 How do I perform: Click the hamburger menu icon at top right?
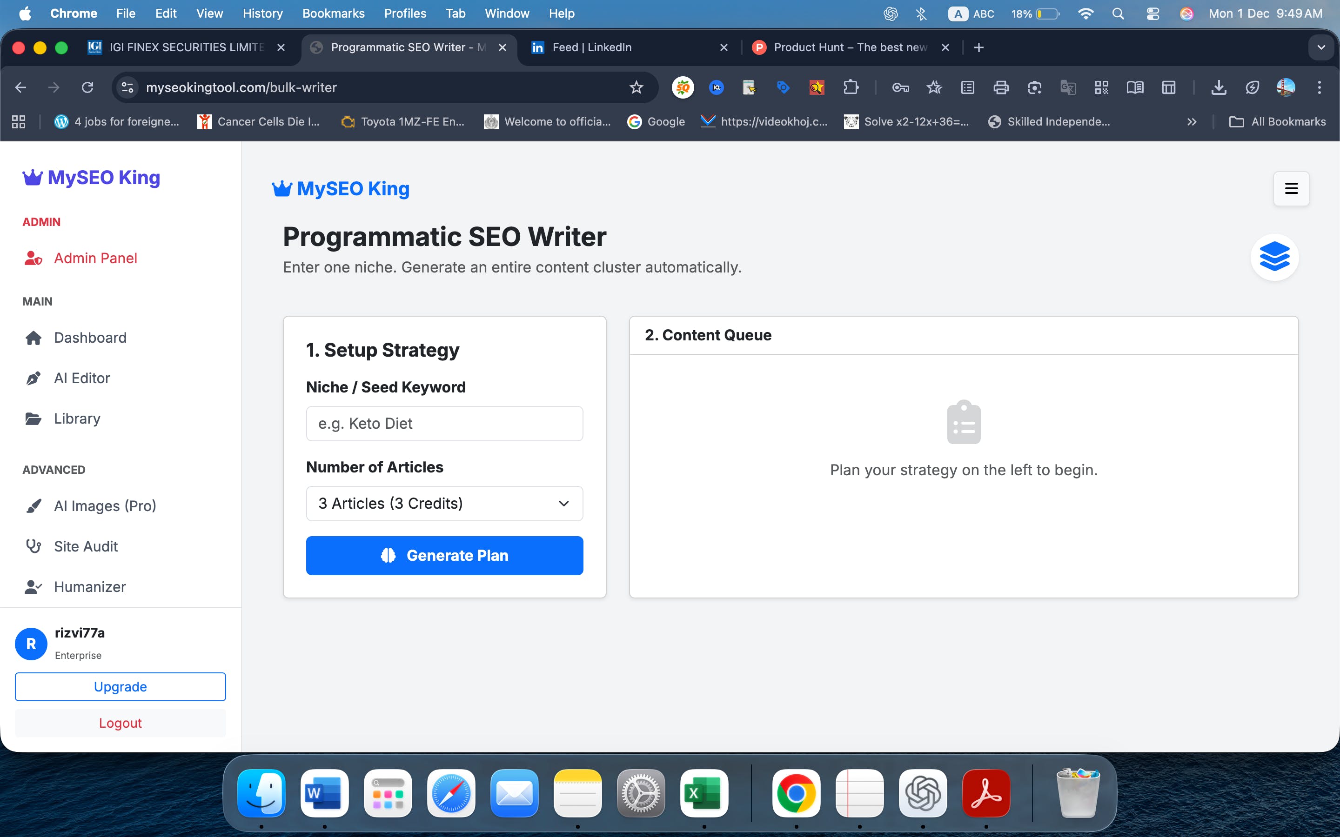click(x=1291, y=189)
